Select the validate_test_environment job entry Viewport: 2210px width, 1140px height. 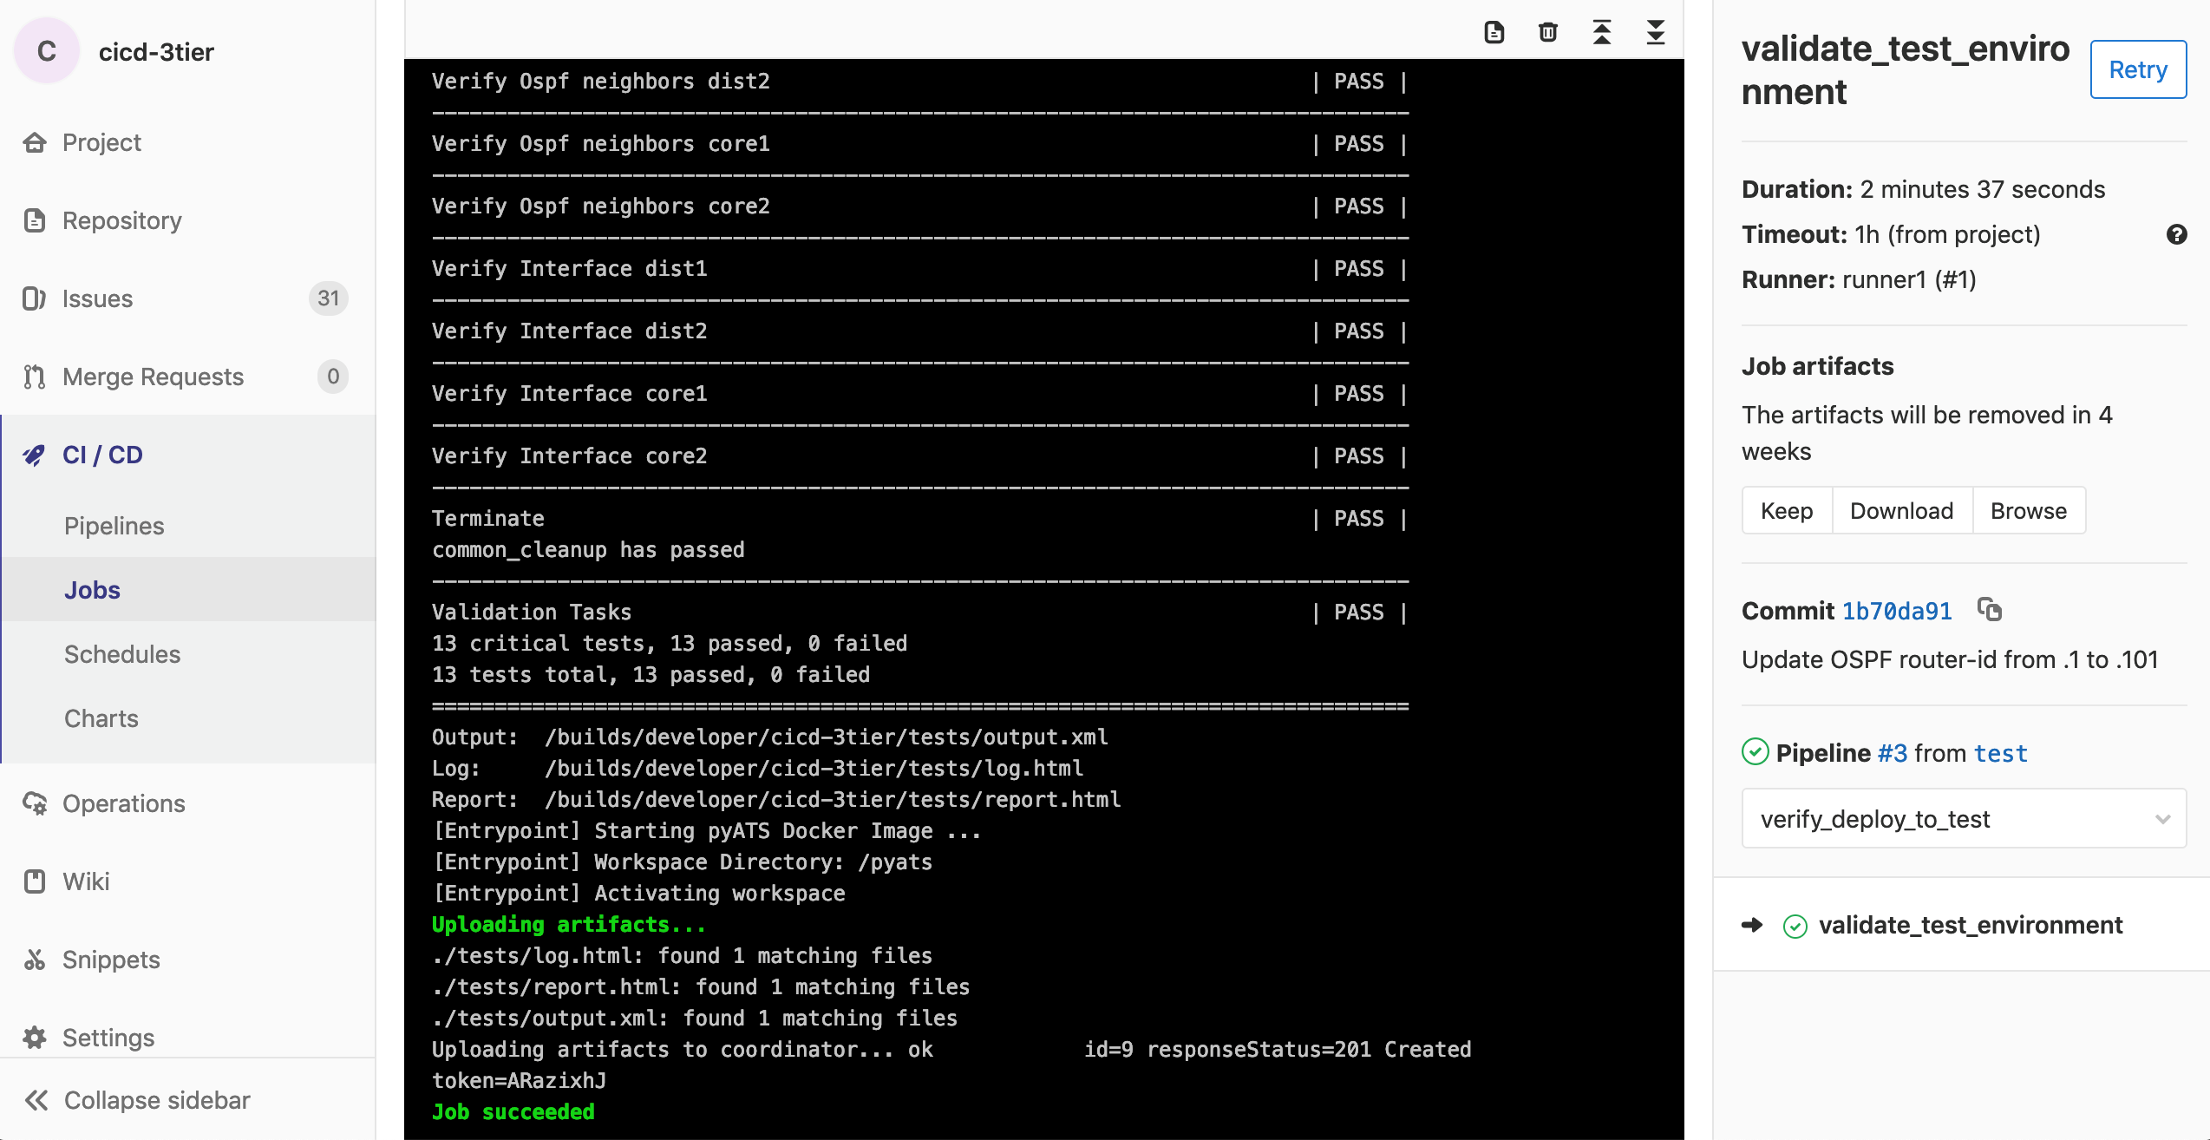1970,925
